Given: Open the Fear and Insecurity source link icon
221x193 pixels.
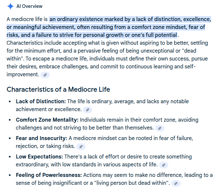Looking at the screenshot, I should click(81, 147).
